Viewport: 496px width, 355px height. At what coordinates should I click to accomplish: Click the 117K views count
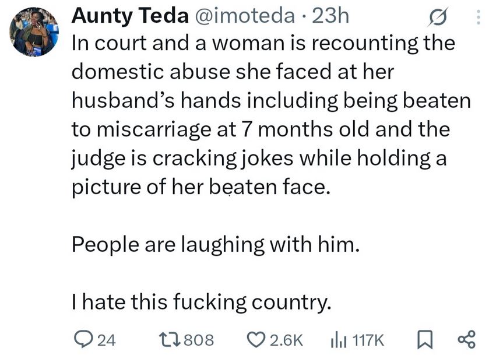point(367,339)
